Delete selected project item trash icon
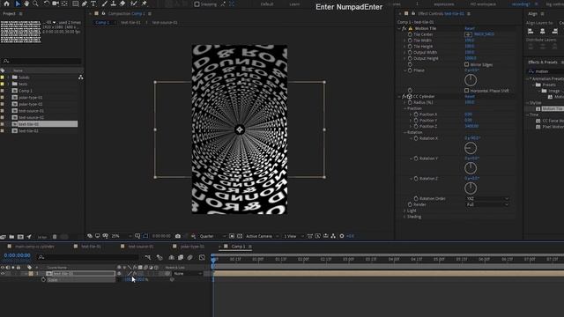Screen dimensions: 564x317 point(55,237)
